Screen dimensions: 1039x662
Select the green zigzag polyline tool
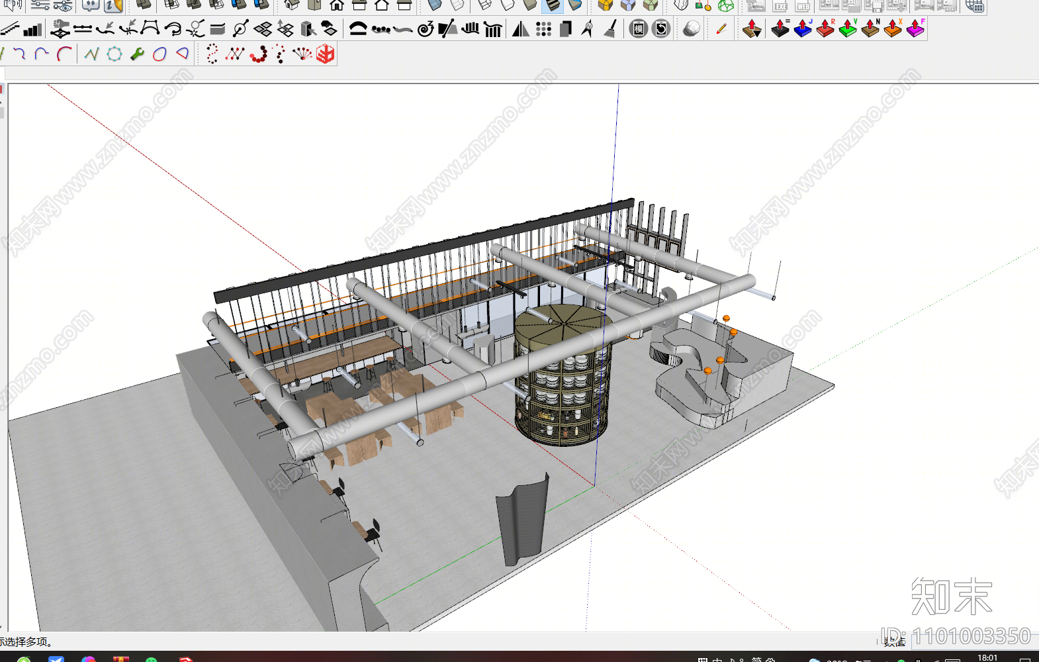pyautogui.click(x=92, y=54)
